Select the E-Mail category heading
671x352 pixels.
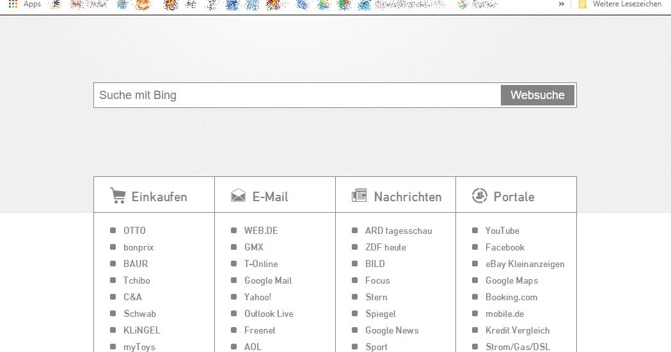[x=270, y=197]
